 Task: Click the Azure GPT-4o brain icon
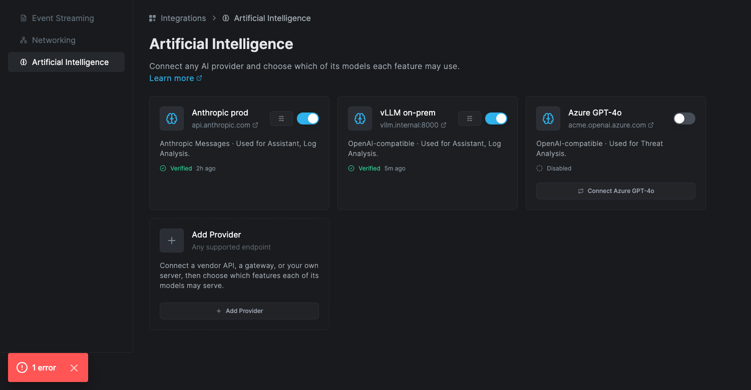(x=548, y=118)
